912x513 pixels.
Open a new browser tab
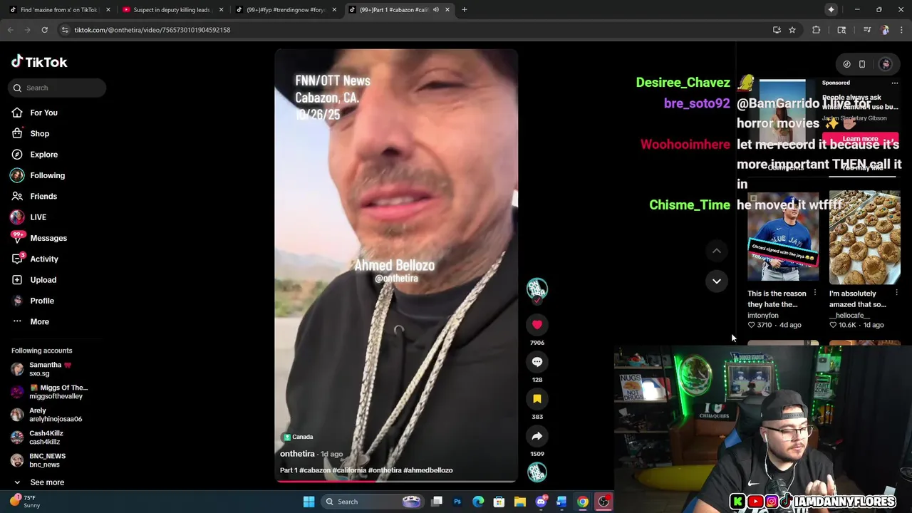tap(465, 10)
